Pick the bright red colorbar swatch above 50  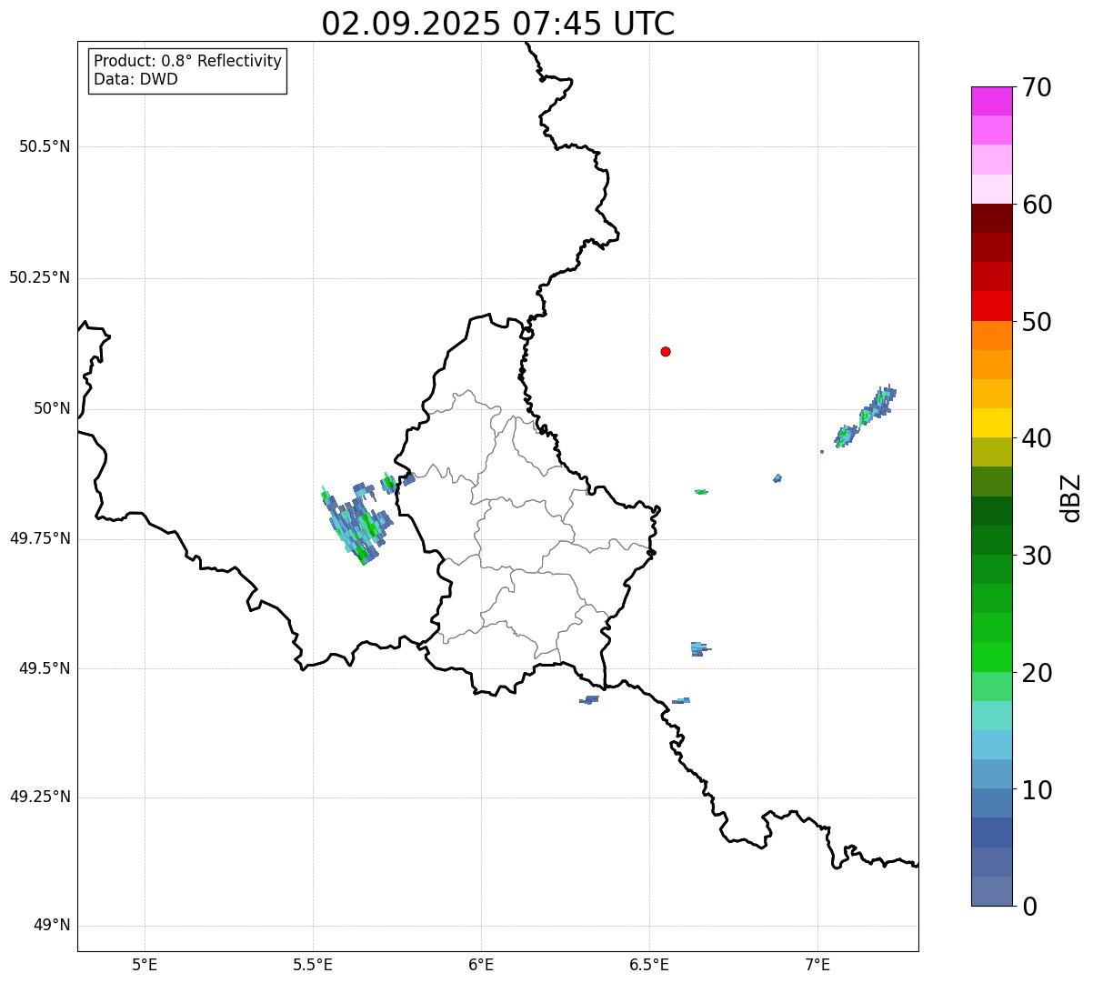991,306
